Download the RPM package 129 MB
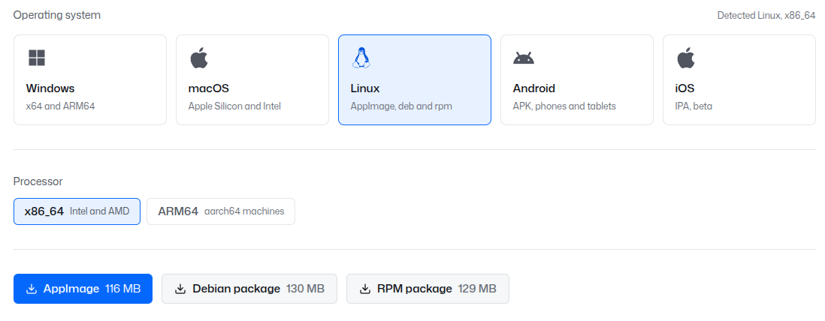Screen dimensions: 825x321 pos(428,289)
